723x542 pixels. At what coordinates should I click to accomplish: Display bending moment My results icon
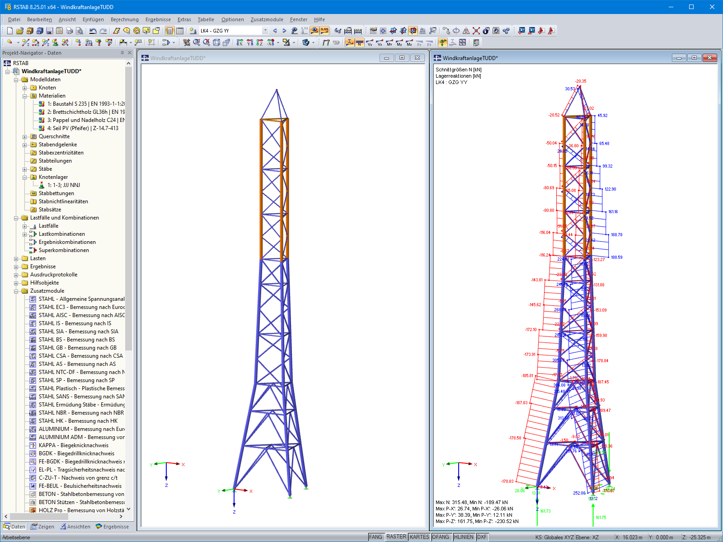point(399,42)
